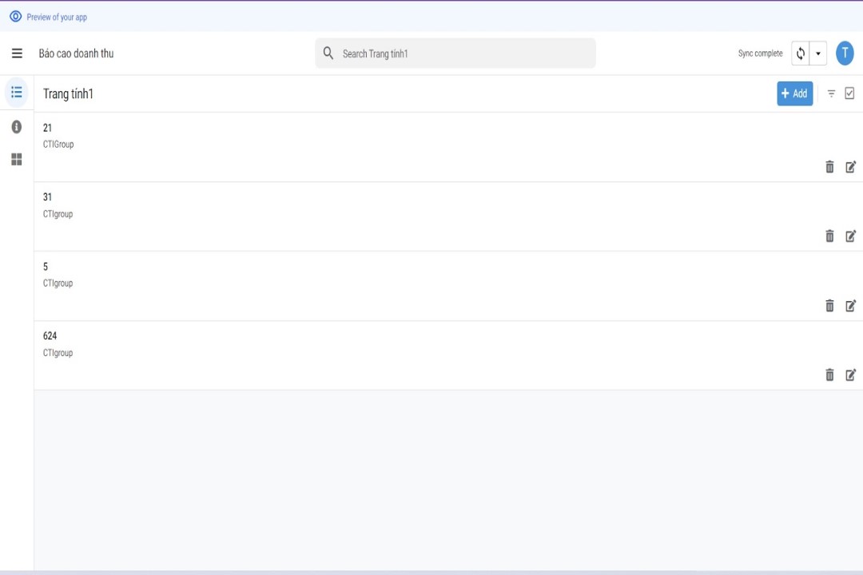The height and width of the screenshot is (575, 863).
Task: Open the sync options dropdown
Action: (817, 53)
